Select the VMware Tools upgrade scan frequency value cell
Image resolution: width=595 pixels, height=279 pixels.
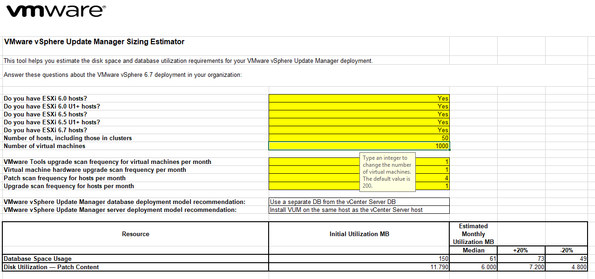359,162
